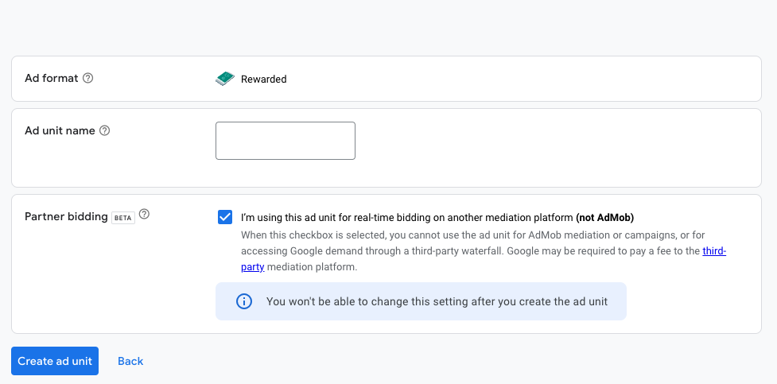This screenshot has height=384, width=777.
Task: Click the bold (not AdMob) text
Action: 604,217
